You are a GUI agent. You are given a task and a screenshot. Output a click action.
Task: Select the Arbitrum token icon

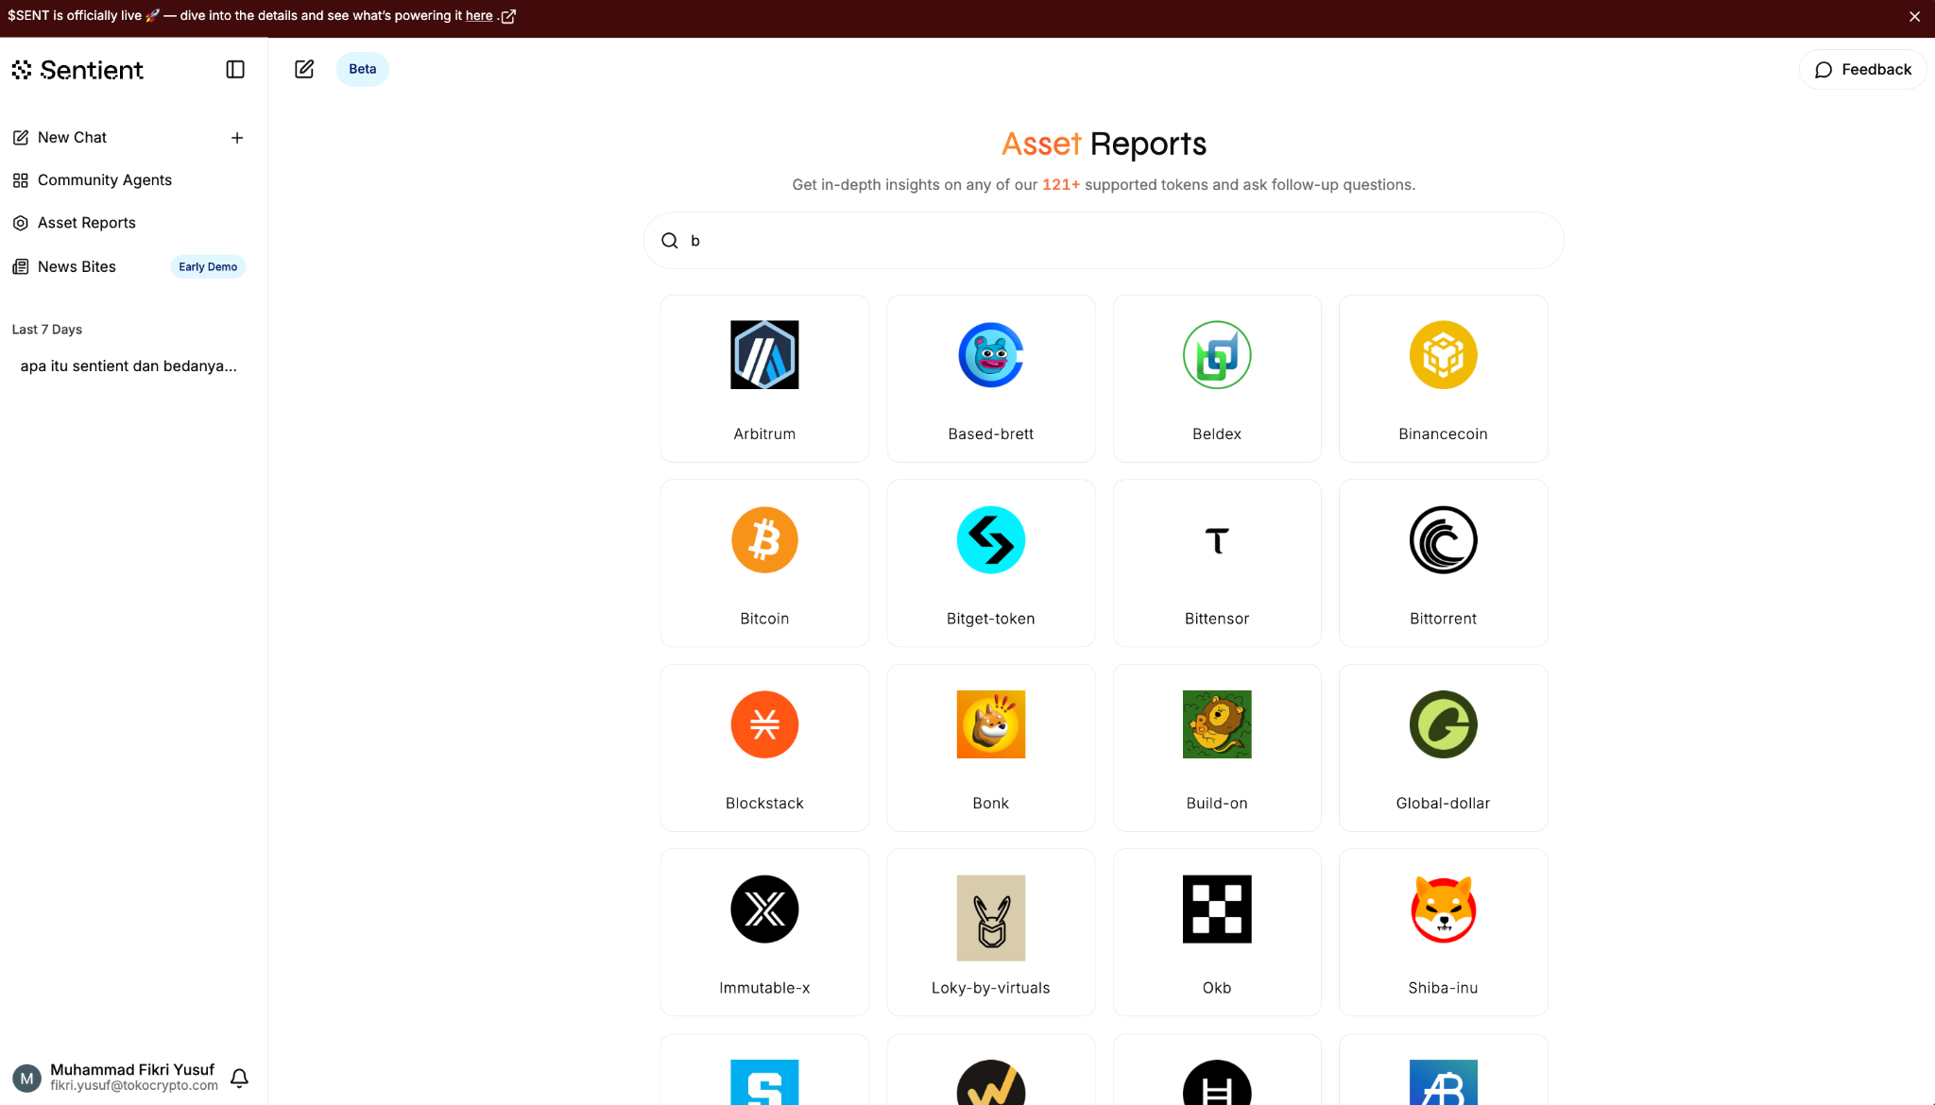click(x=763, y=355)
